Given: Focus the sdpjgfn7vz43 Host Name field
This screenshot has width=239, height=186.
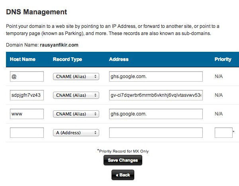Looking at the screenshot, I should pyautogui.click(x=27, y=95).
